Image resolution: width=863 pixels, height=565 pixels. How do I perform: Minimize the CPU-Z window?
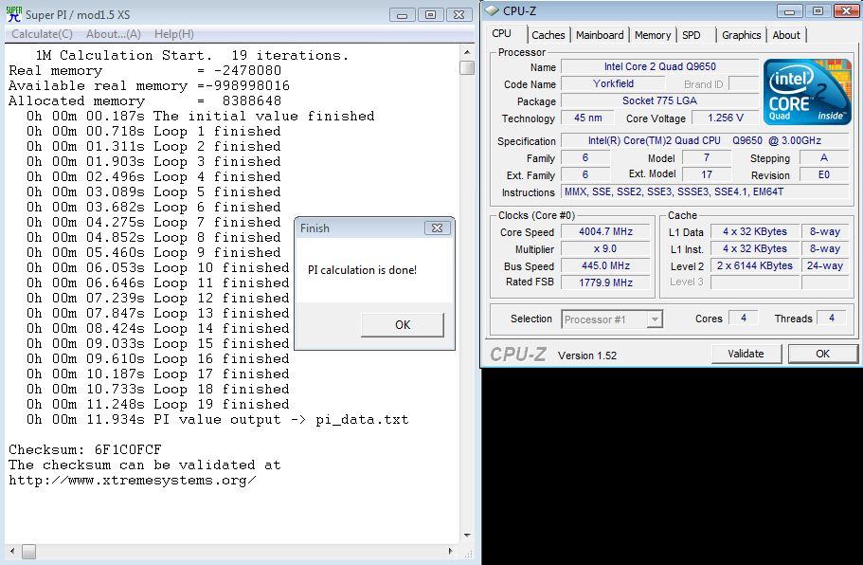pos(790,11)
